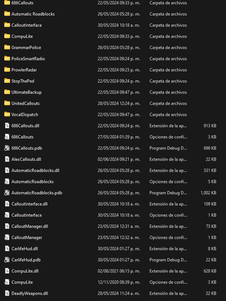
Task: Select the VocalDispatch folder icon
Action: 7,114
